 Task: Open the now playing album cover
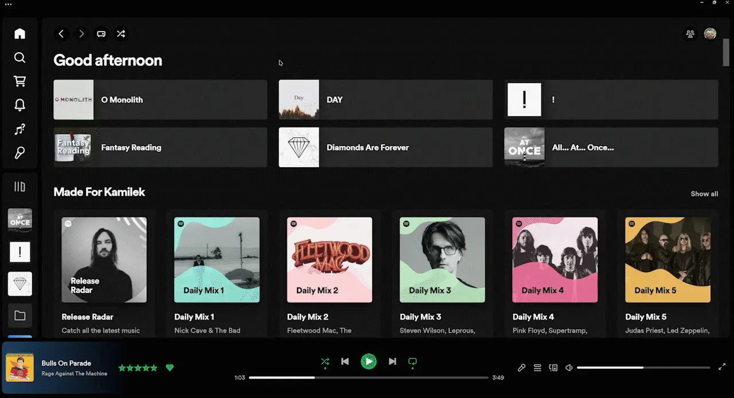20,367
